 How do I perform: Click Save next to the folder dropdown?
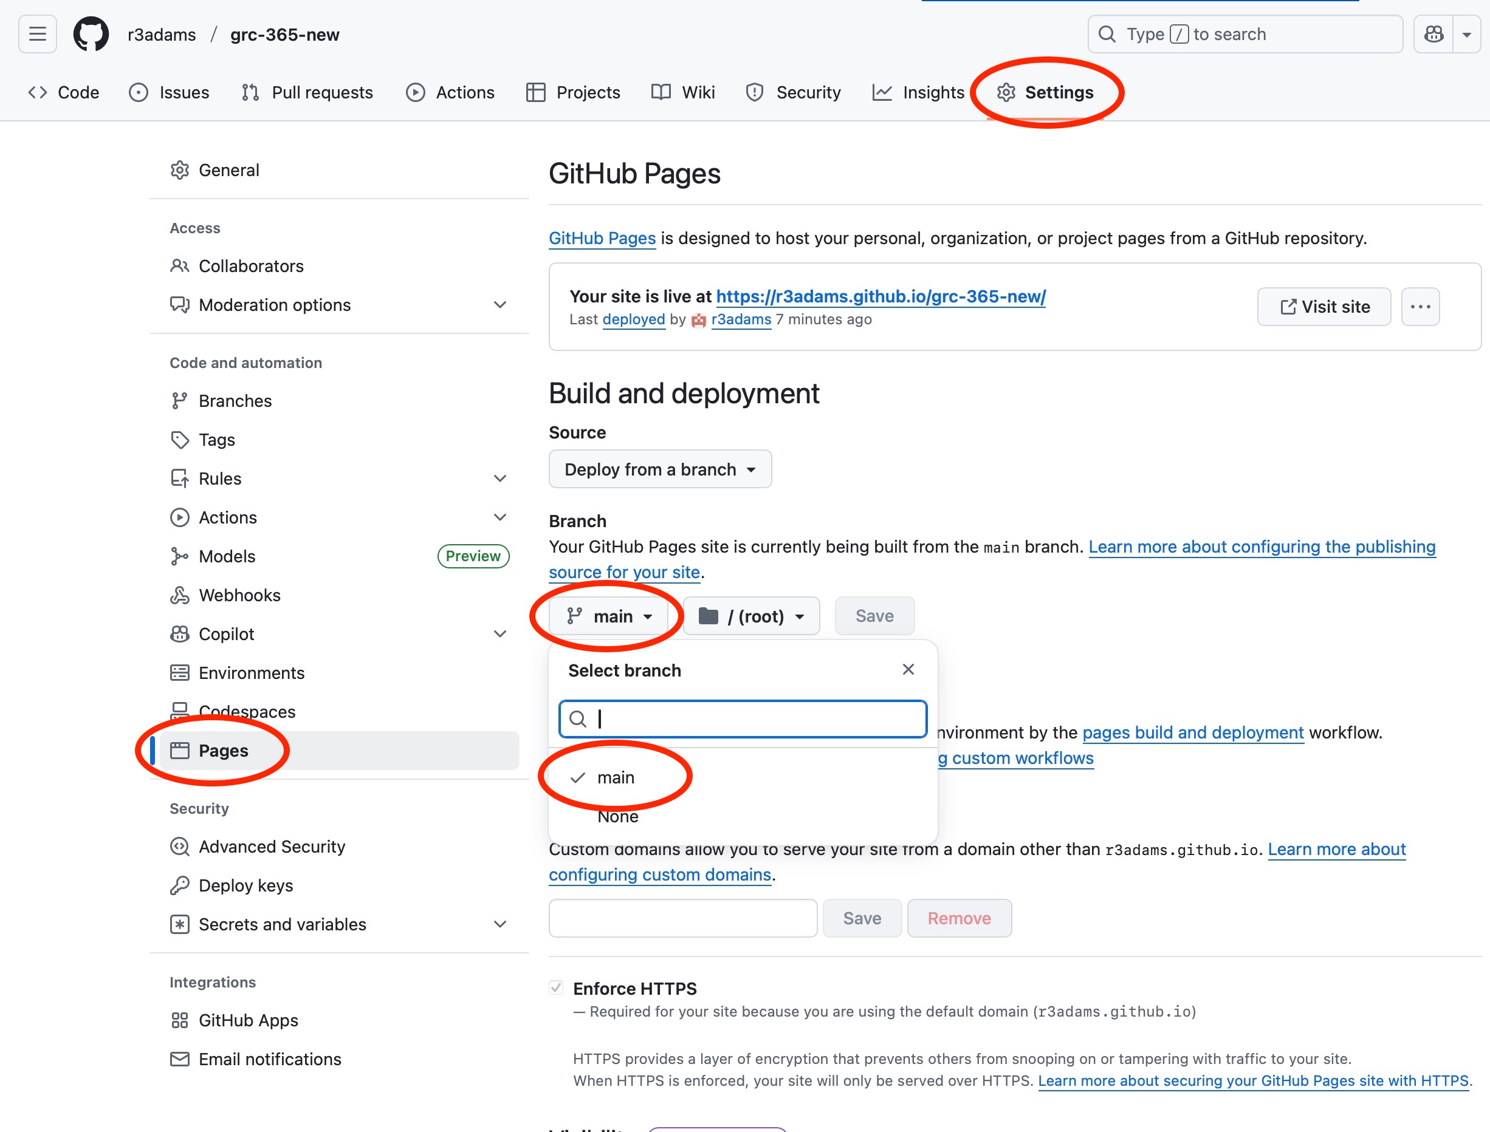pos(874,616)
